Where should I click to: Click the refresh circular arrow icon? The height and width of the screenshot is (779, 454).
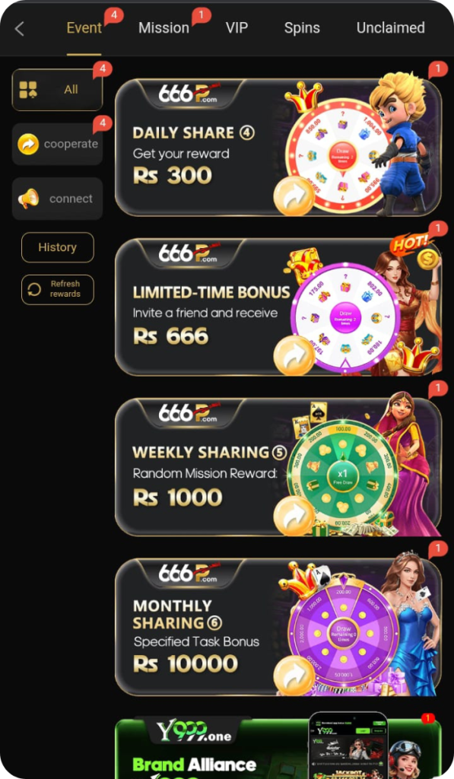pos(34,289)
